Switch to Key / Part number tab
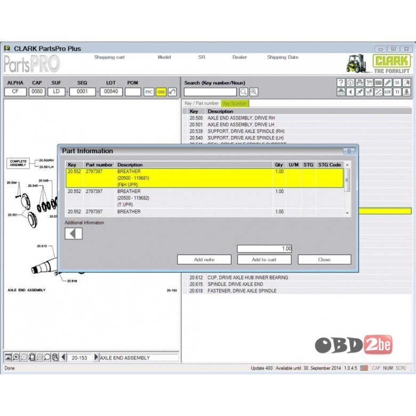The image size is (416, 416). point(202,103)
